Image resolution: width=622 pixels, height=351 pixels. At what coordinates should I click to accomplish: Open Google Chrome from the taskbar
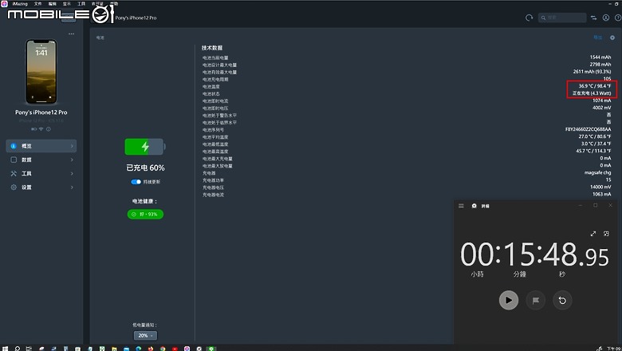coord(163,349)
